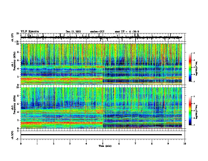Click the ch.1 voltage waveform trace
The height and width of the screenshot is (161, 208).
tap(101, 37)
